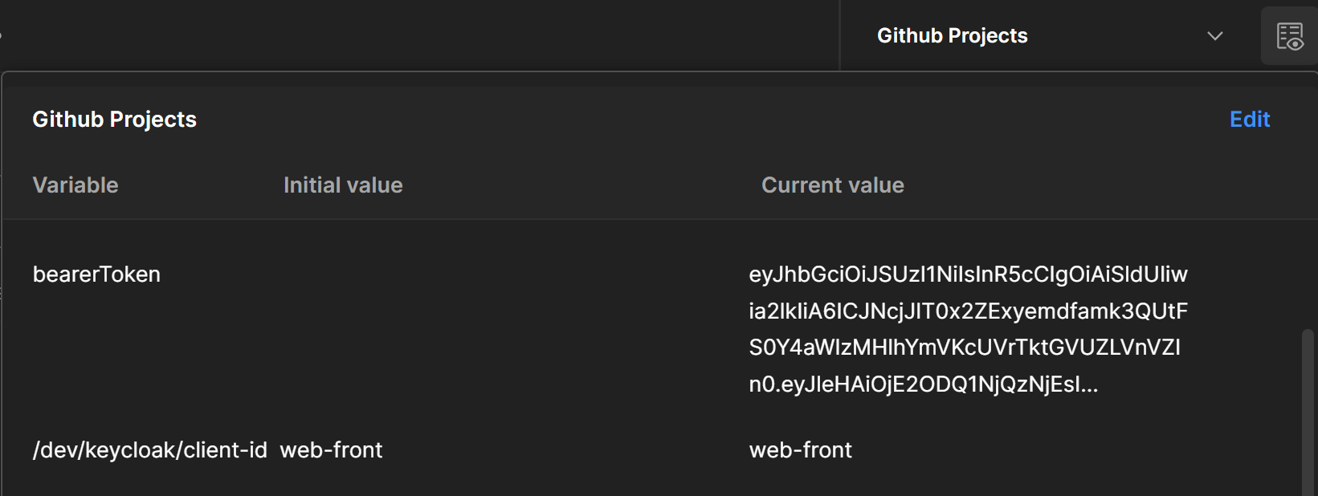This screenshot has height=496, width=1318.
Task: Click the Current value column header
Action: click(x=832, y=185)
